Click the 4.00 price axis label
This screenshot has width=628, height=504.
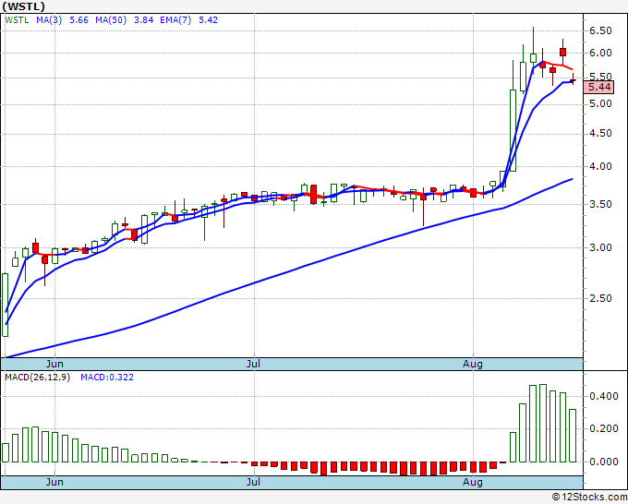[600, 166]
